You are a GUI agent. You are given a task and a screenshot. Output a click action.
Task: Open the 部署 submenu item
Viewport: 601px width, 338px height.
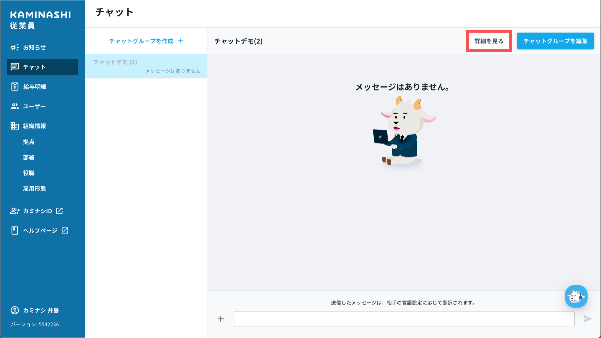[x=29, y=157]
